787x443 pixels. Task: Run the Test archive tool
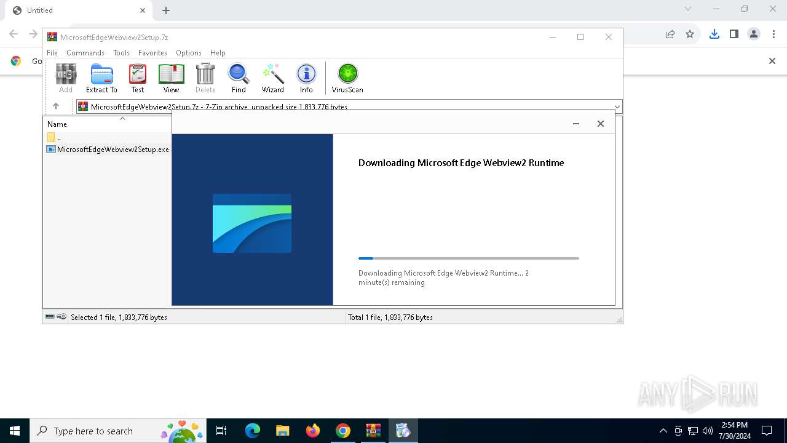138,78
